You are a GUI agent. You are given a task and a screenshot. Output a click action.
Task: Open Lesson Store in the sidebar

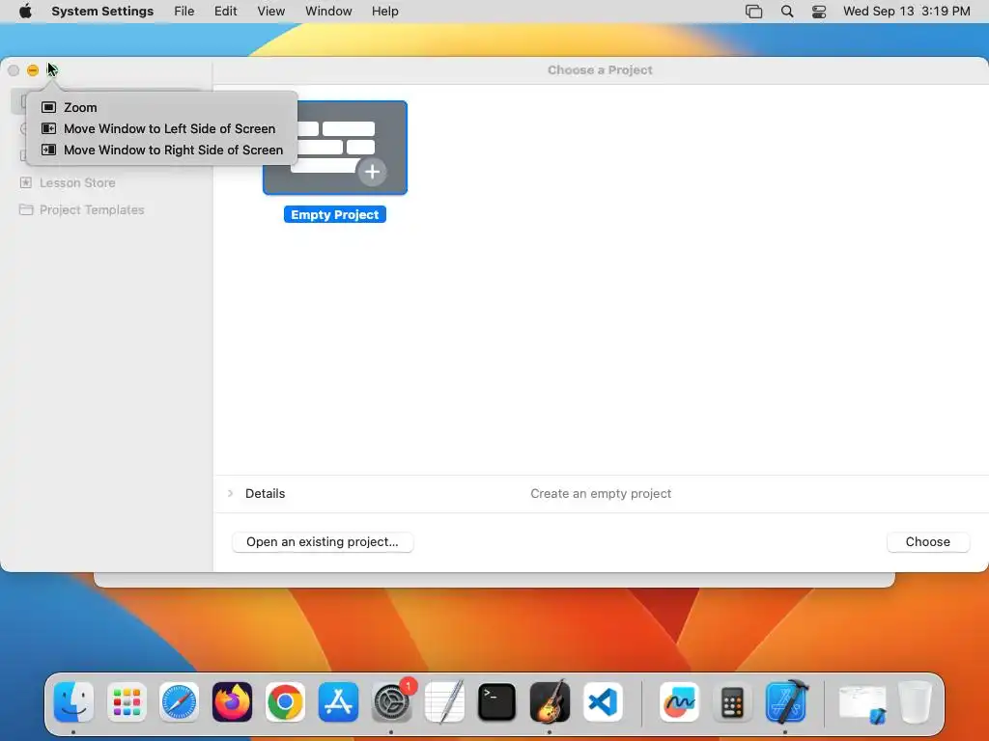77,182
